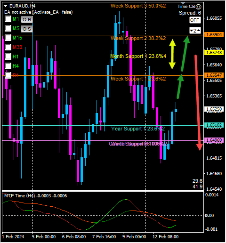Click the EURAUD,H4 chart title
Image resolution: width=226 pixels, height=243 pixels.
(22, 6)
